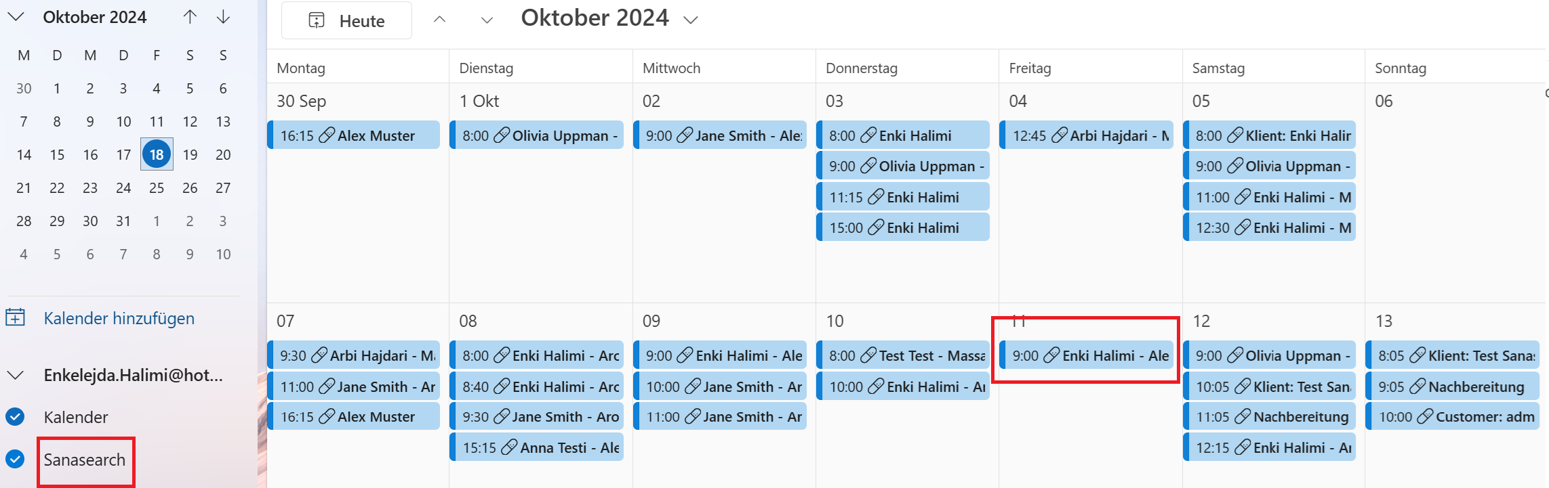This screenshot has height=488, width=1549.
Task: Open the Oktober 2024 month dropdown
Action: coord(691,20)
